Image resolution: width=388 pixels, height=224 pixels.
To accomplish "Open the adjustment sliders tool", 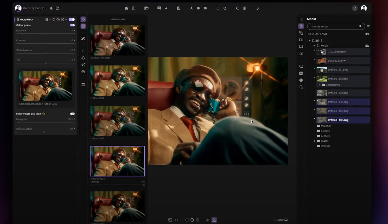I will (83, 51).
